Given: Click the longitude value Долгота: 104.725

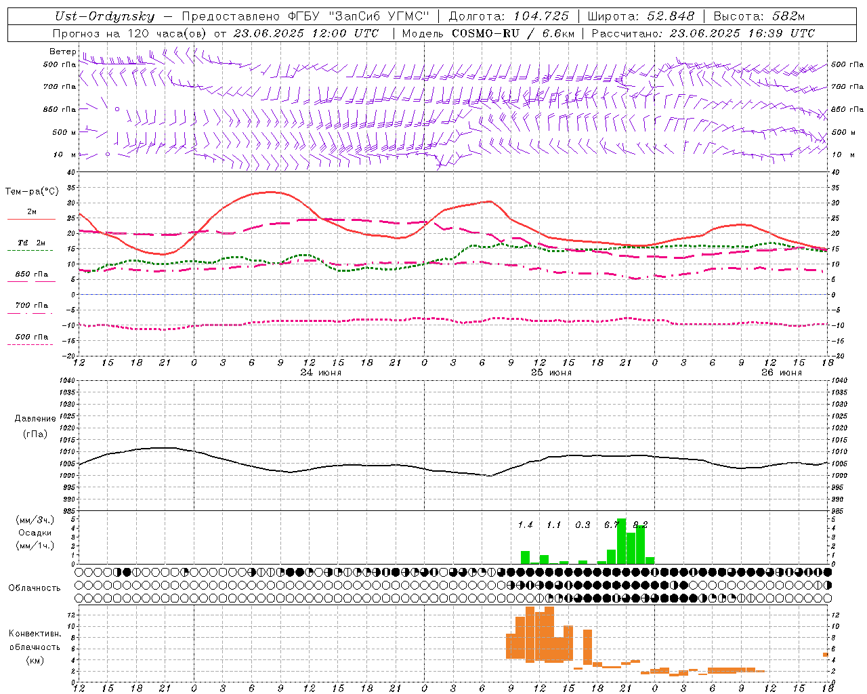Looking at the screenshot, I should [x=508, y=17].
